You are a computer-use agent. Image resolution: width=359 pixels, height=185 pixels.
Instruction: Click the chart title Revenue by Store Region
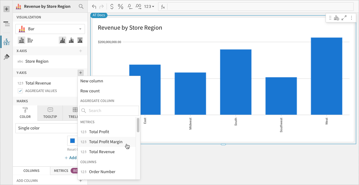[130, 28]
